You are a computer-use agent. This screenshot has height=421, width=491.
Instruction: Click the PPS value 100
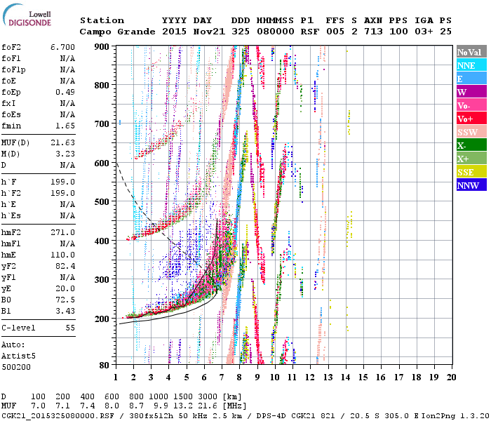[x=398, y=32]
